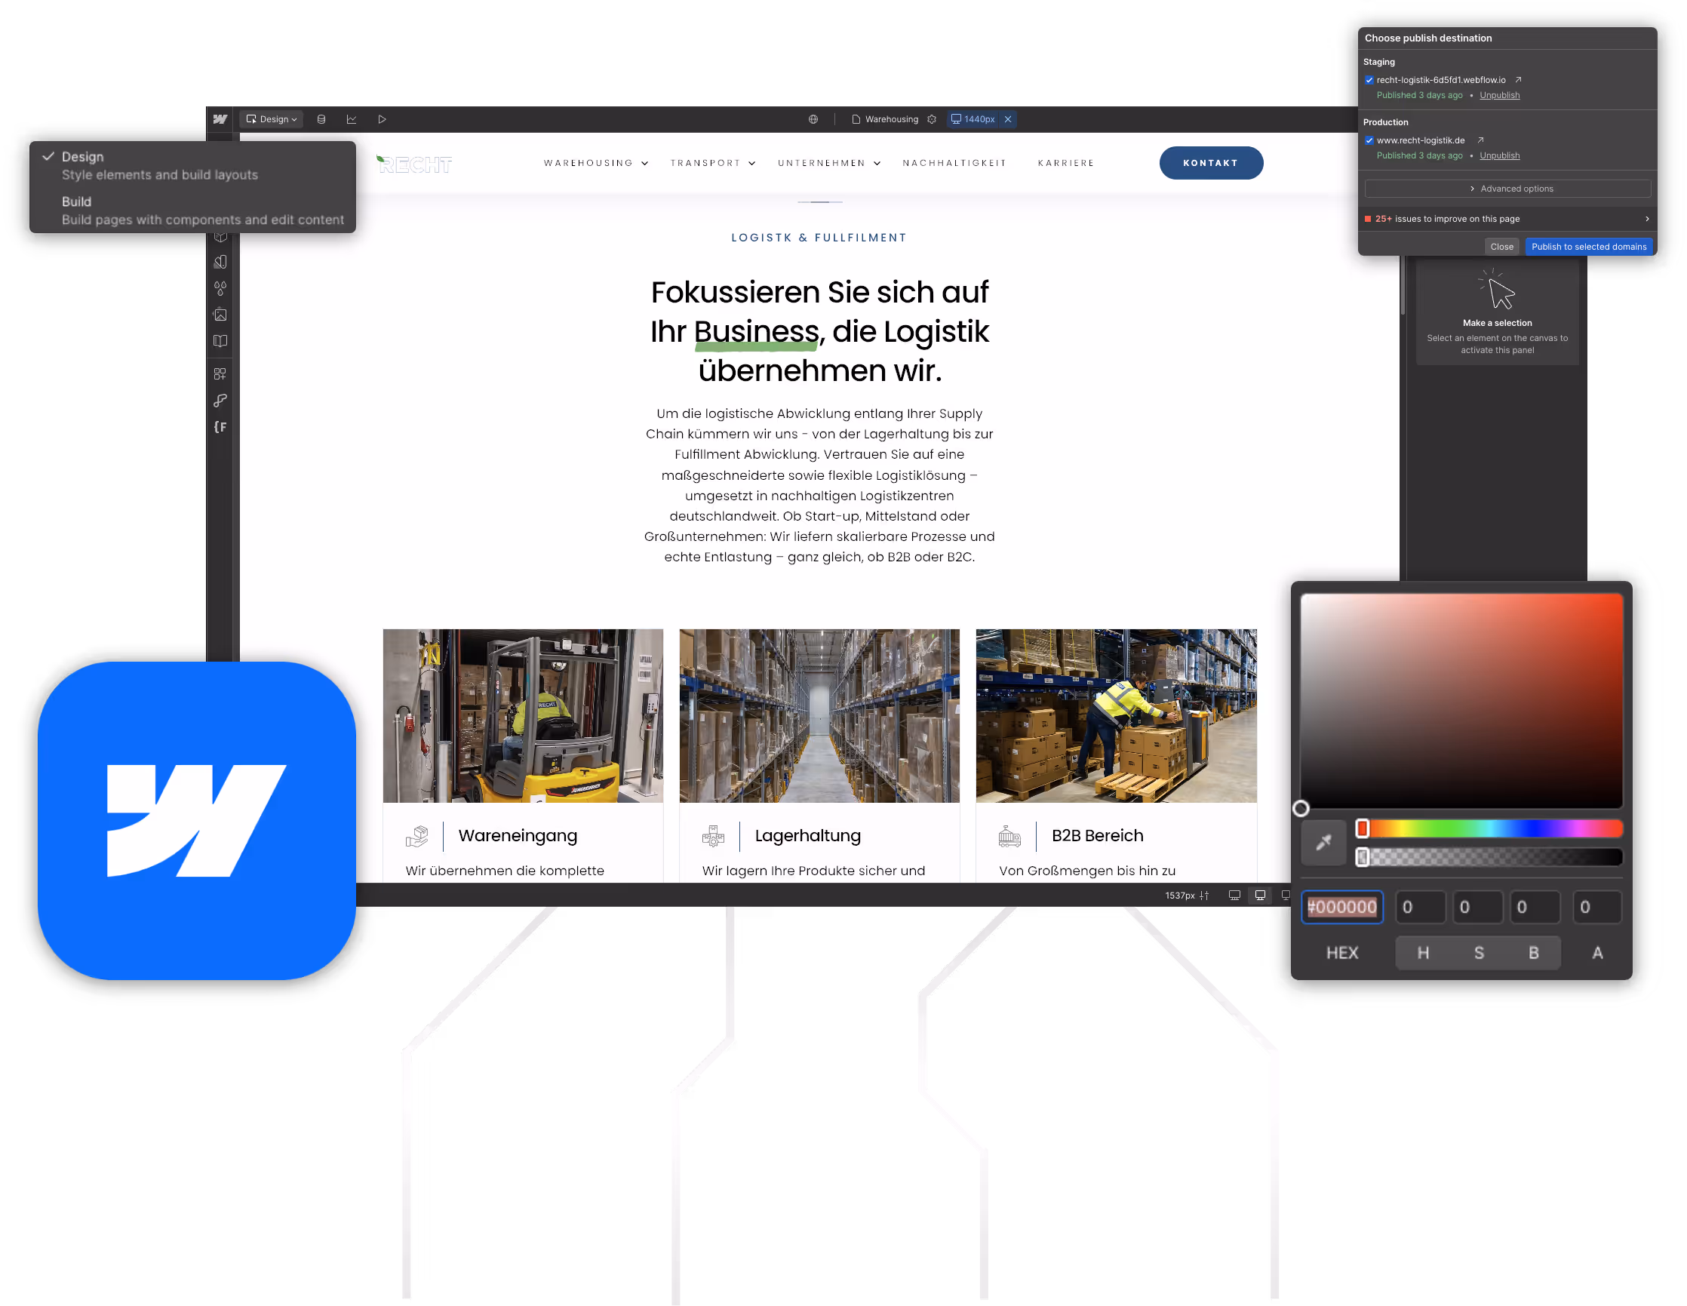1687x1306 pixels.
Task: Open the Warehousing page selector
Action: click(x=885, y=119)
